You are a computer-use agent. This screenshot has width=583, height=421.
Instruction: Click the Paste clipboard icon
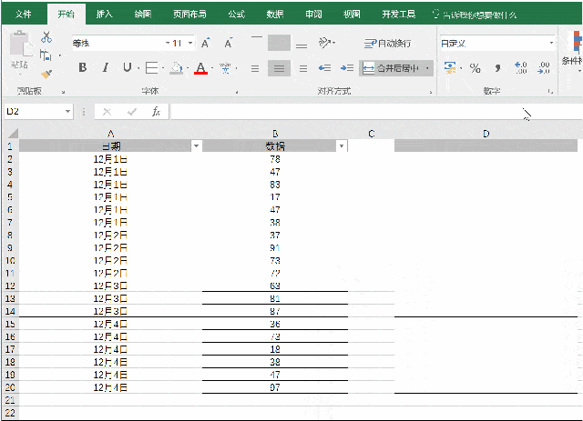tap(20, 45)
